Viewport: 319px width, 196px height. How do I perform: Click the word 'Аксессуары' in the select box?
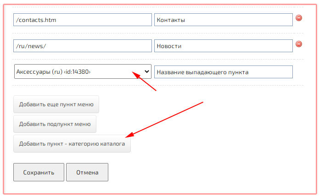pos(32,72)
